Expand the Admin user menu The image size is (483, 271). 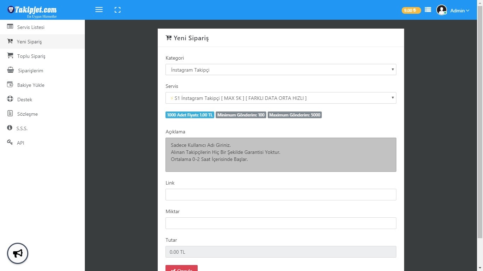(x=460, y=11)
